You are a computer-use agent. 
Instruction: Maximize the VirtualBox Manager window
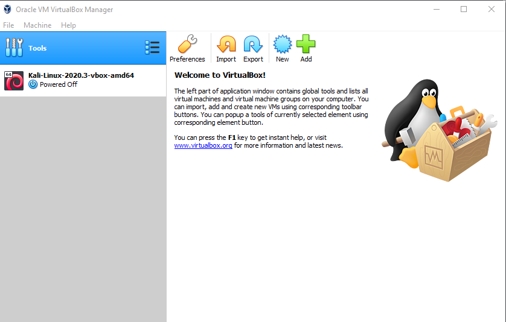pos(464,9)
